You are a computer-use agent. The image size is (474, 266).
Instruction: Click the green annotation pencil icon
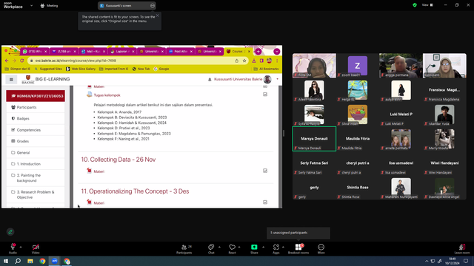(x=10, y=232)
